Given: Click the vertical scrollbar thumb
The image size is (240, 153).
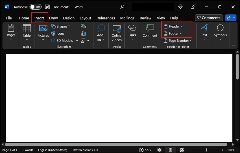Looking at the screenshot, I should click(237, 67).
